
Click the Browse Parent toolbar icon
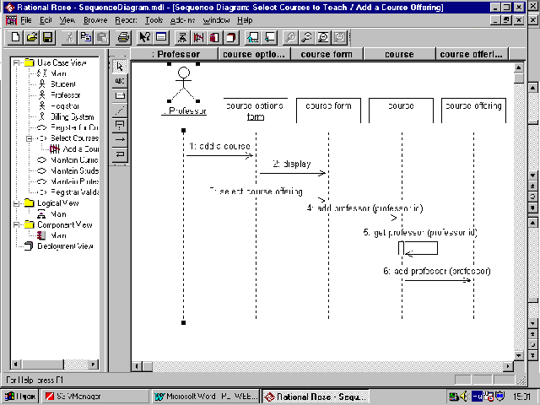(252, 37)
